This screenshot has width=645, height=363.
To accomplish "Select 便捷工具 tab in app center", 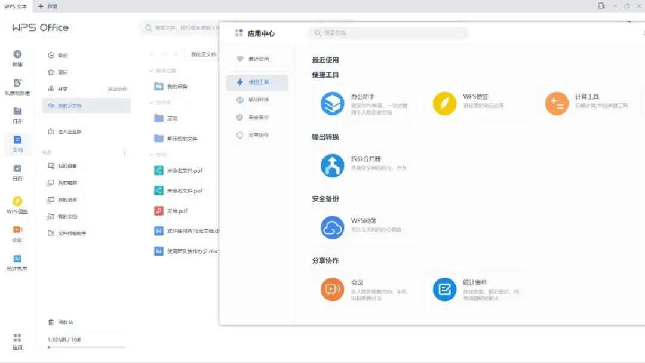I will click(257, 82).
